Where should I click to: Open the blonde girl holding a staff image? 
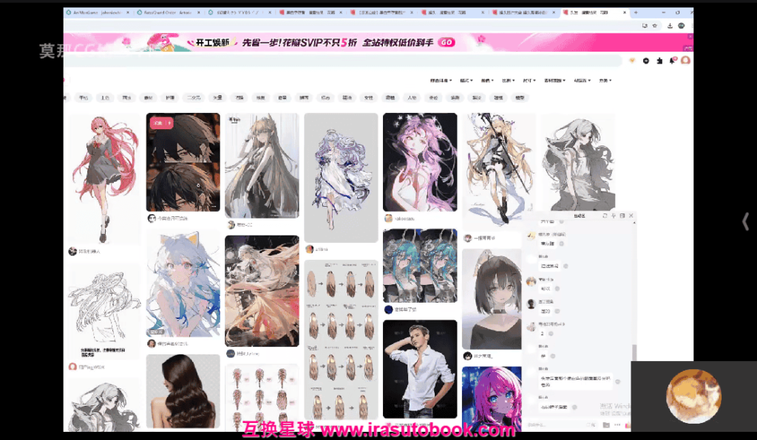499,171
